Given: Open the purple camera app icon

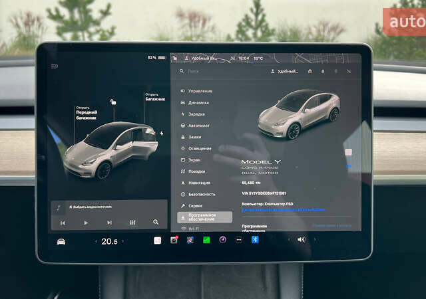Looking at the screenshot, I should coord(223,240).
